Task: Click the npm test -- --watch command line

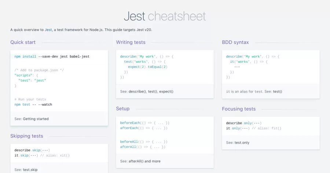Action: click(33, 105)
